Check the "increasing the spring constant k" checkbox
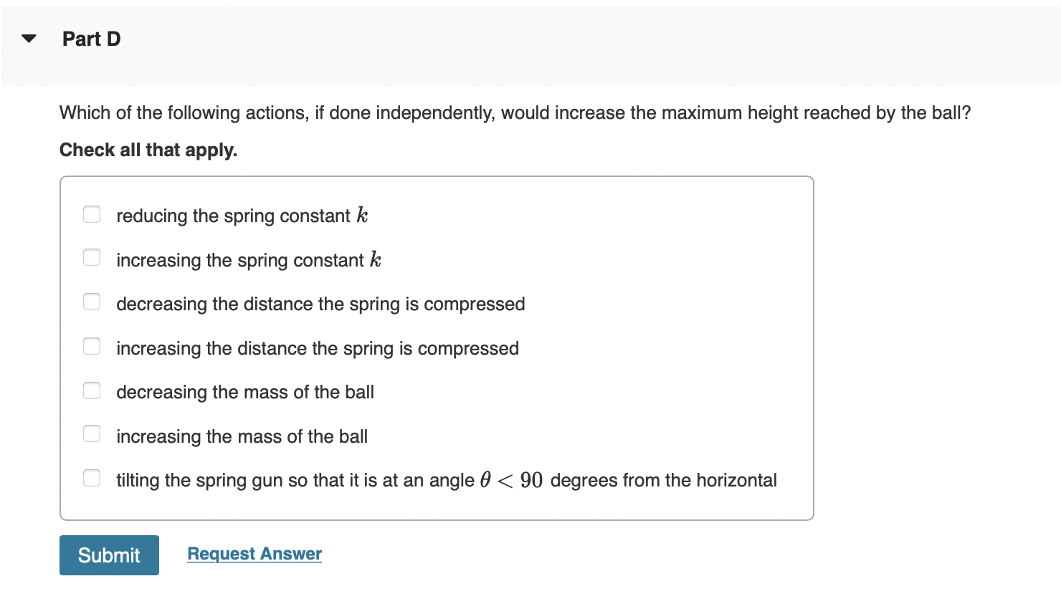The width and height of the screenshot is (1061, 609). click(x=92, y=258)
